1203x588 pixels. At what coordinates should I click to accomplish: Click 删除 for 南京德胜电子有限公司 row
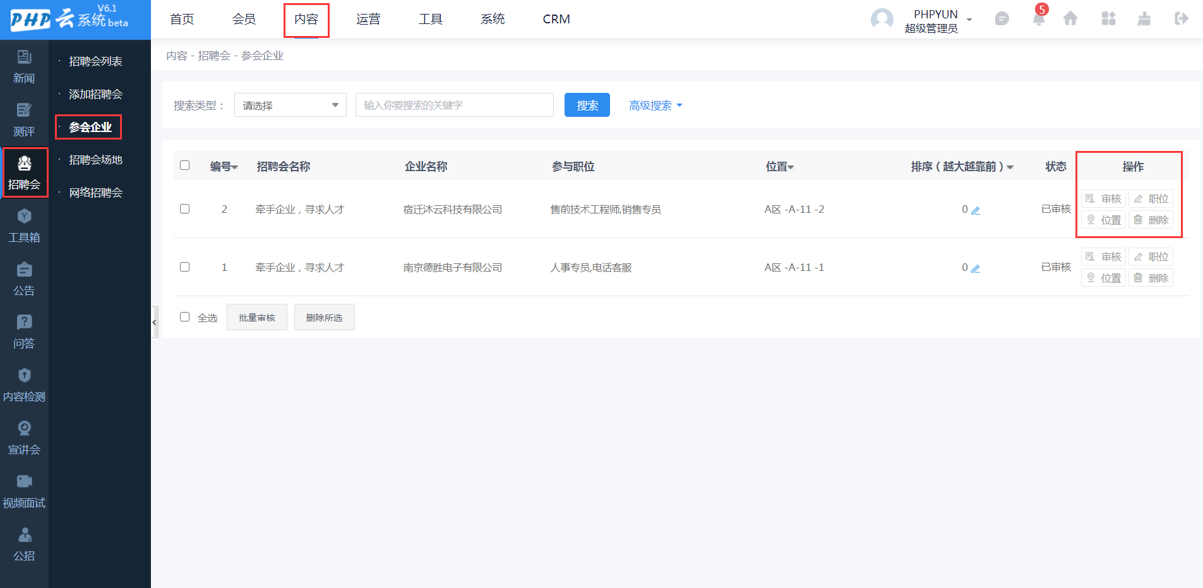(x=1151, y=278)
